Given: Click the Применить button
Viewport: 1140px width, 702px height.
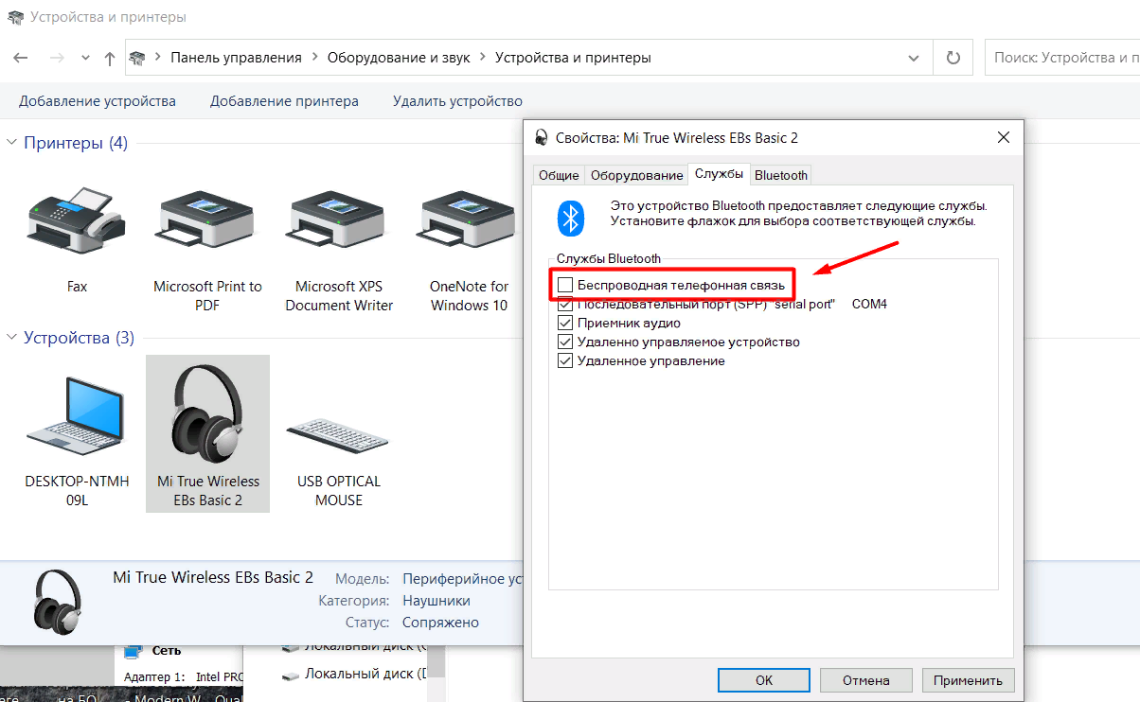Looking at the screenshot, I should click(968, 679).
